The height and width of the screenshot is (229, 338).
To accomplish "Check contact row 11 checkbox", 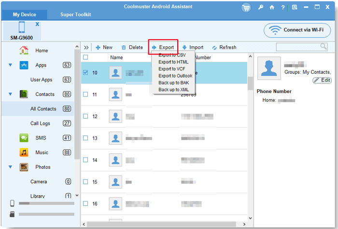I will tap(85, 94).
